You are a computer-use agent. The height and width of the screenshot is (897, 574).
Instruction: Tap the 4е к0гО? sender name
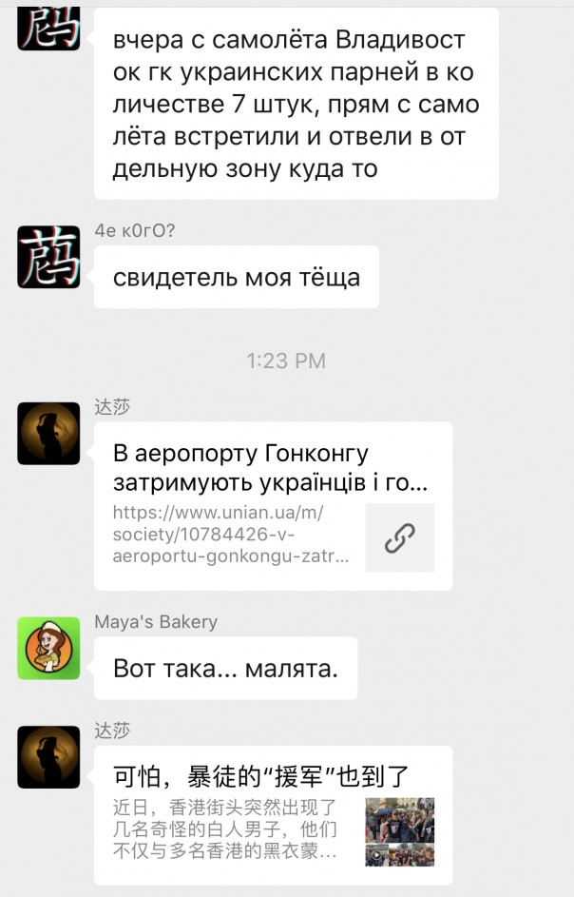[x=135, y=230]
